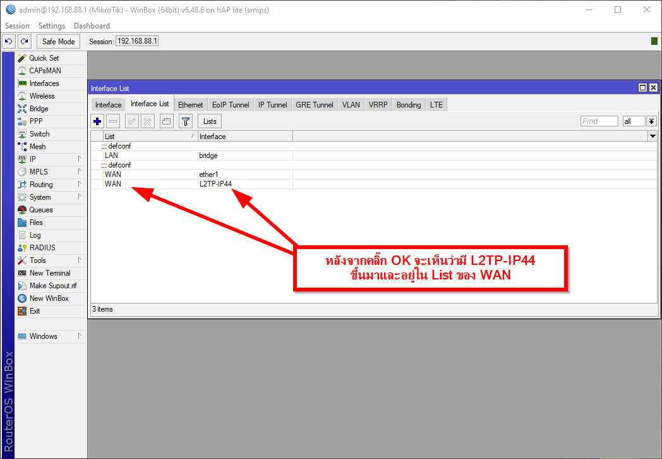Launch New Terminal from sidebar

51,273
